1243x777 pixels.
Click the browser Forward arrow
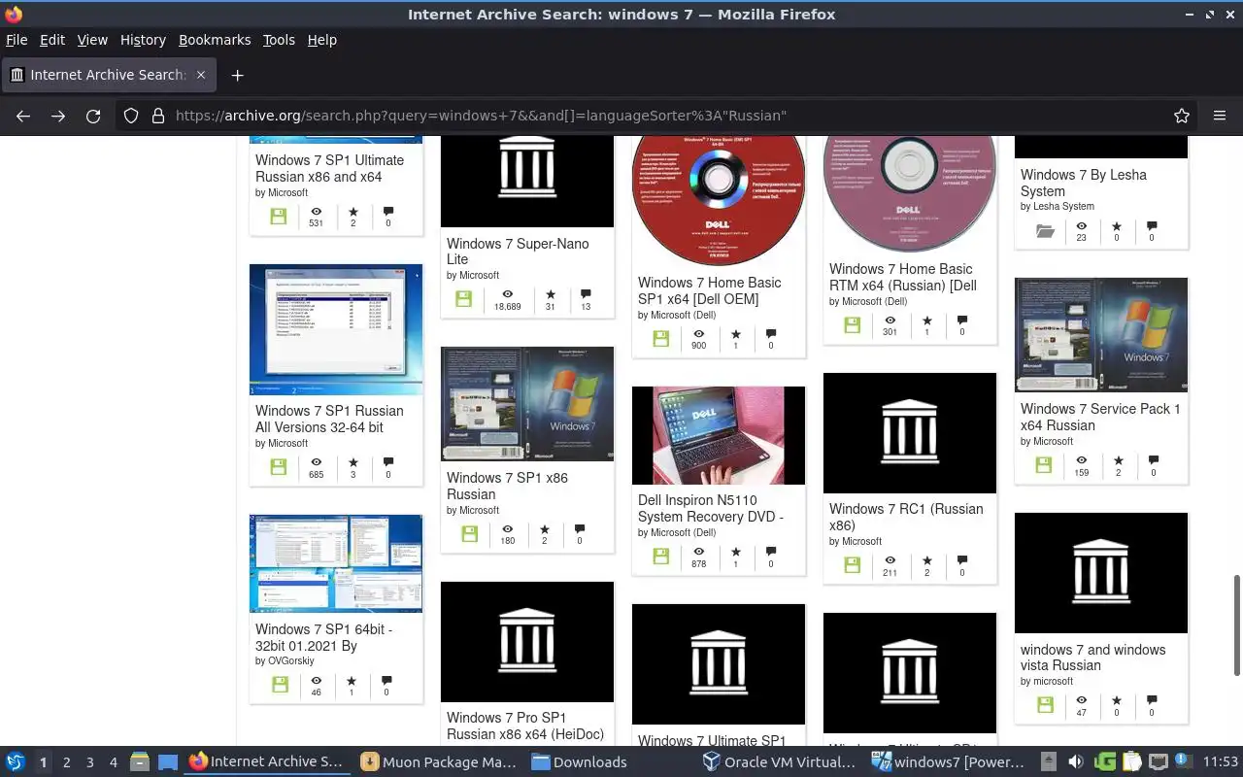pos(58,116)
